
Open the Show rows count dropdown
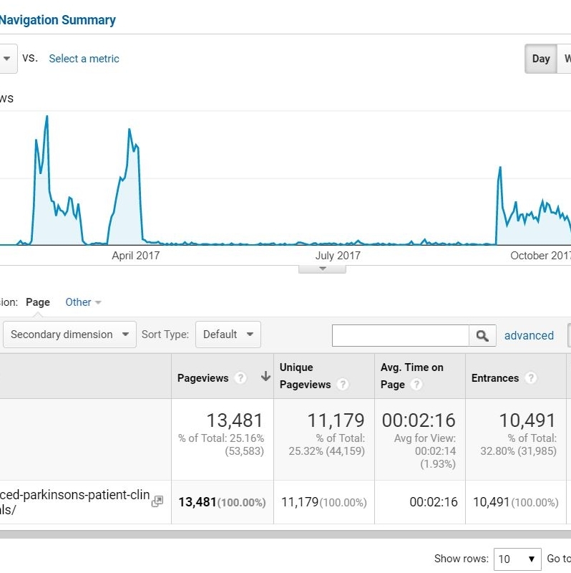pos(518,559)
